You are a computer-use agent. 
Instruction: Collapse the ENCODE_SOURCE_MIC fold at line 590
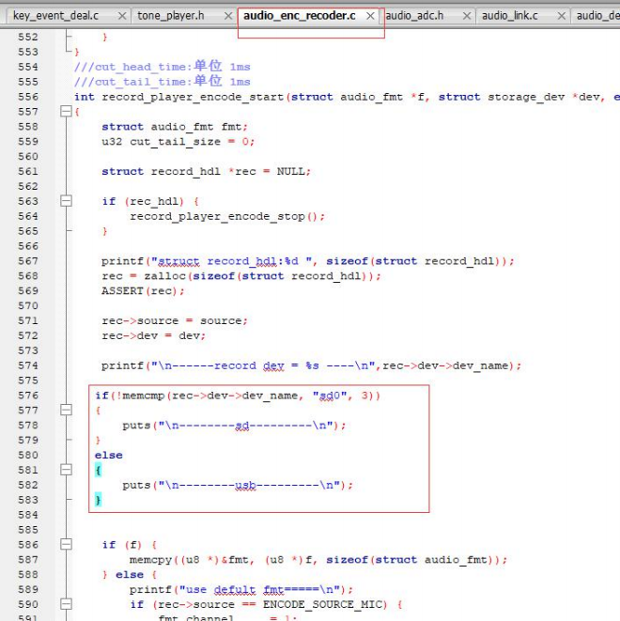coord(66,604)
